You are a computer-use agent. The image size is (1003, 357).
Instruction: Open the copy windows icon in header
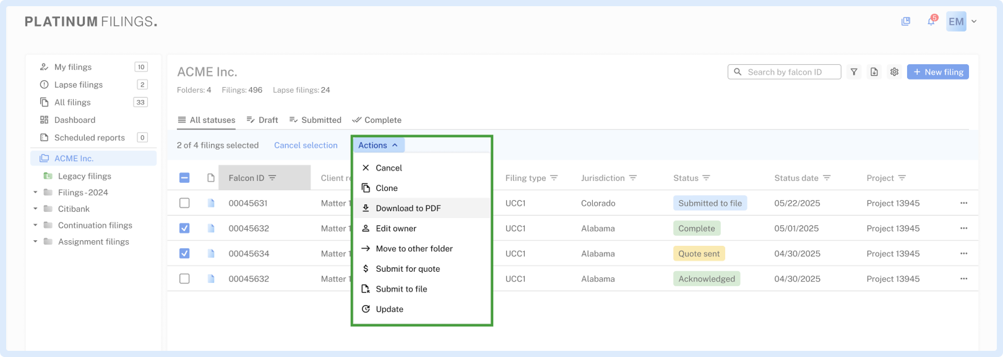[x=906, y=22]
